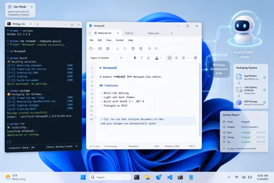Click the Windows Development Skills node
Viewport: 274px width, 183px height.
[219, 69]
